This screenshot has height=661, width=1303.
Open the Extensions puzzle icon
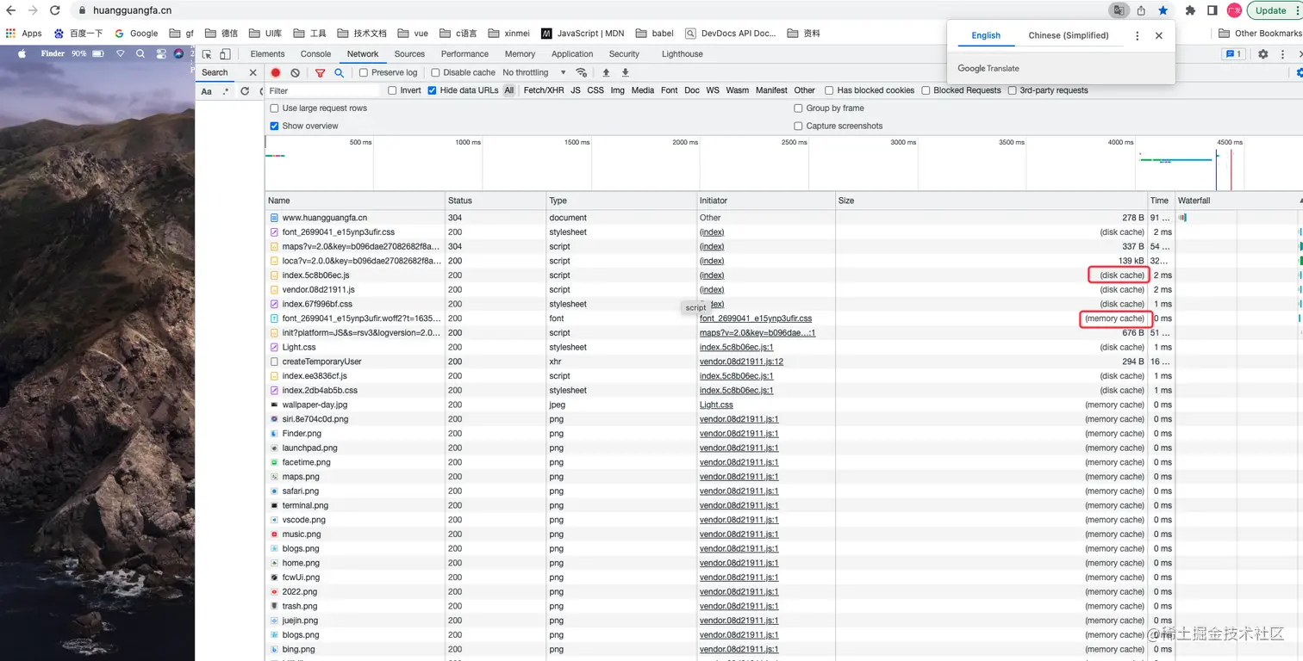1191,10
